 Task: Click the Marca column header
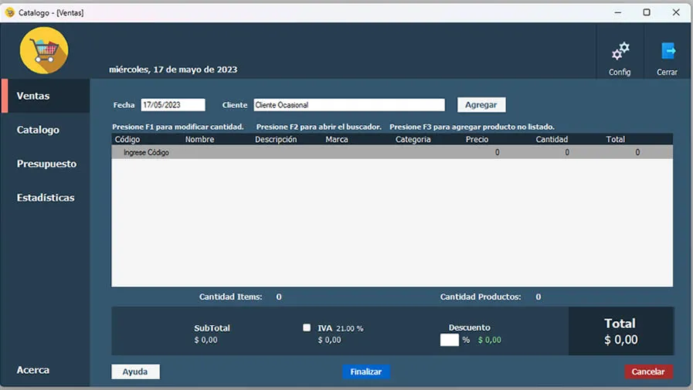337,139
